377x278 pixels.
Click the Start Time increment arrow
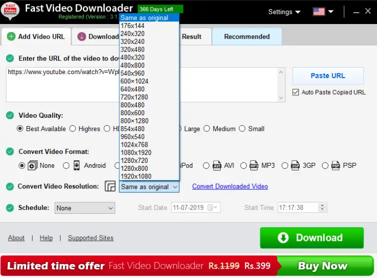322,205
